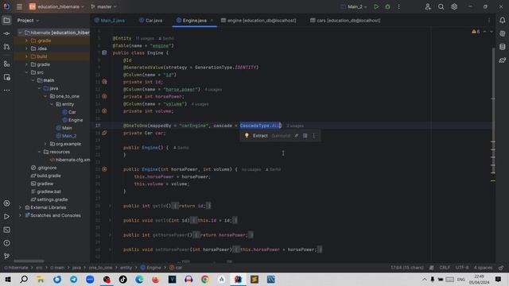Image resolution: width=509 pixels, height=286 pixels.
Task: Debug the Main_2 configuration
Action: [x=387, y=6]
